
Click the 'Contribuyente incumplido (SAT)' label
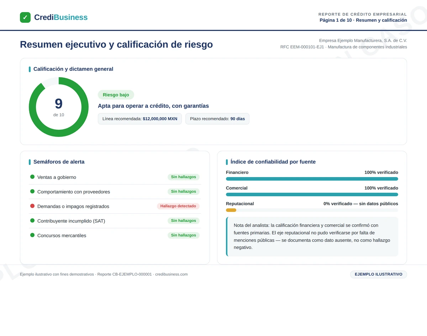(x=71, y=221)
